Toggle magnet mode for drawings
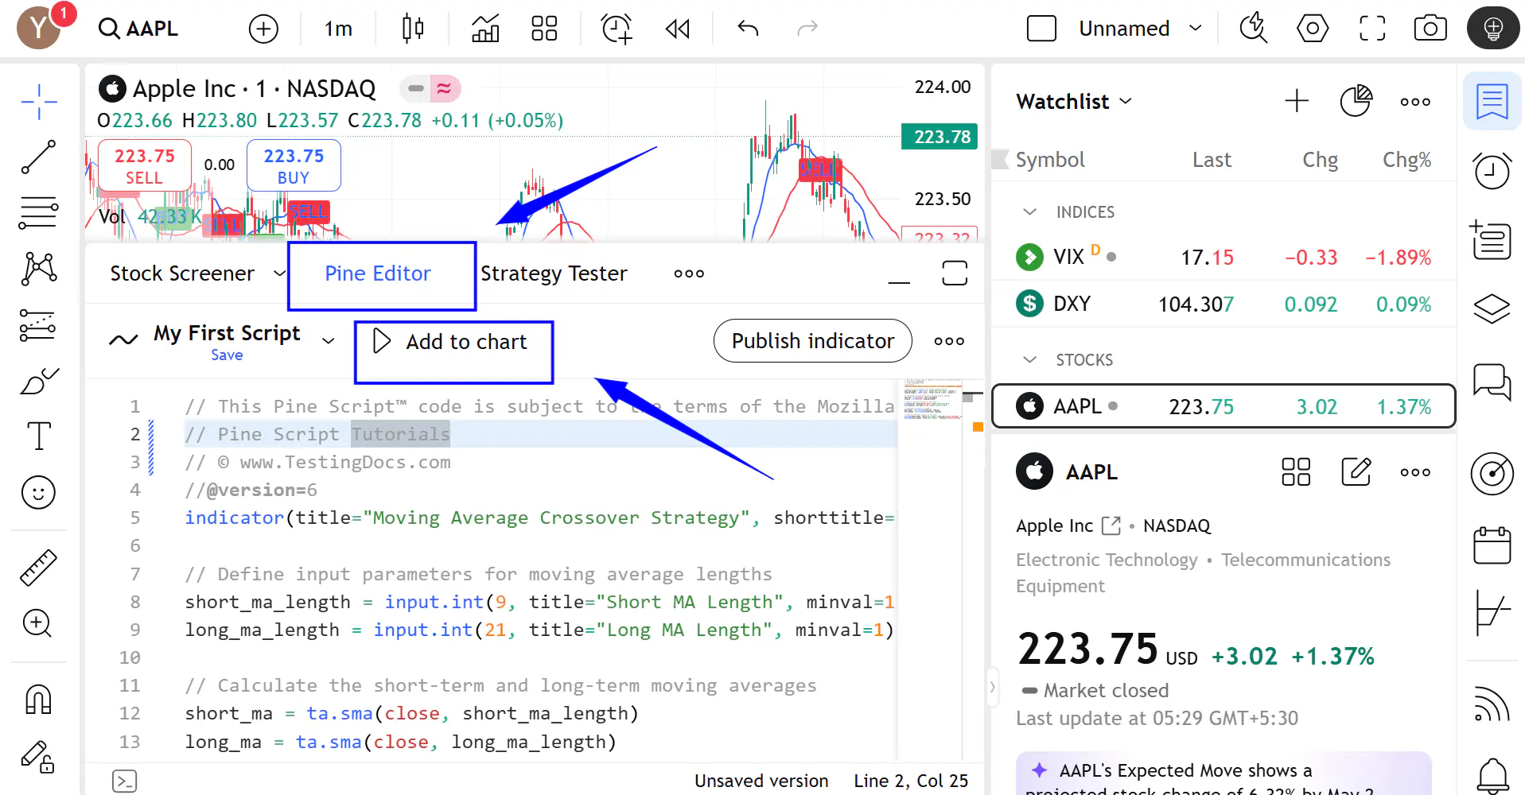 pyautogui.click(x=38, y=700)
